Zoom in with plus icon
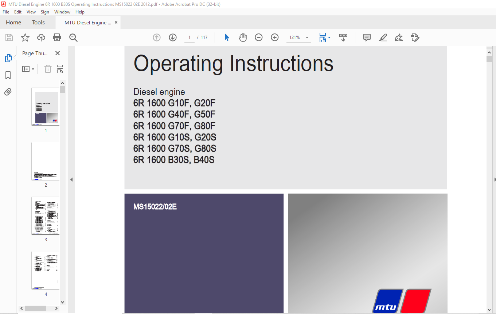 point(275,37)
